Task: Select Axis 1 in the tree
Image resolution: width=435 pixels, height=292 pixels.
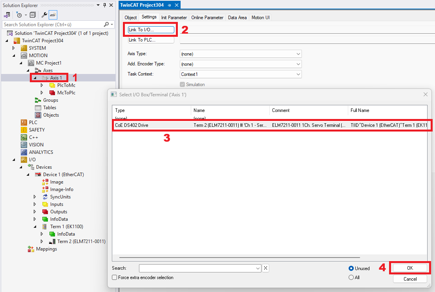Action: tap(56, 78)
